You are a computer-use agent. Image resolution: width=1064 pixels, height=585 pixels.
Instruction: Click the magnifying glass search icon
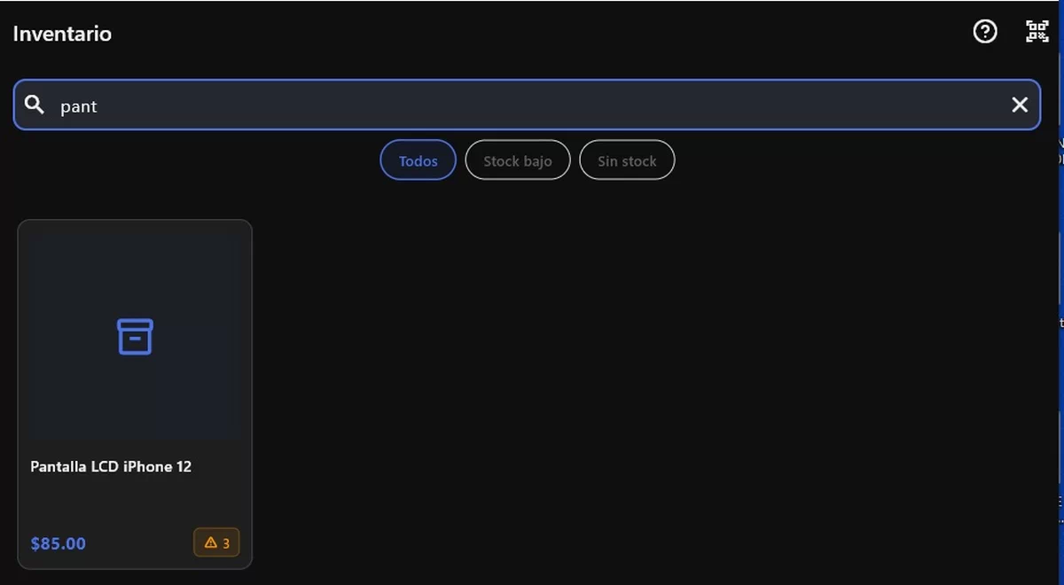coord(35,105)
